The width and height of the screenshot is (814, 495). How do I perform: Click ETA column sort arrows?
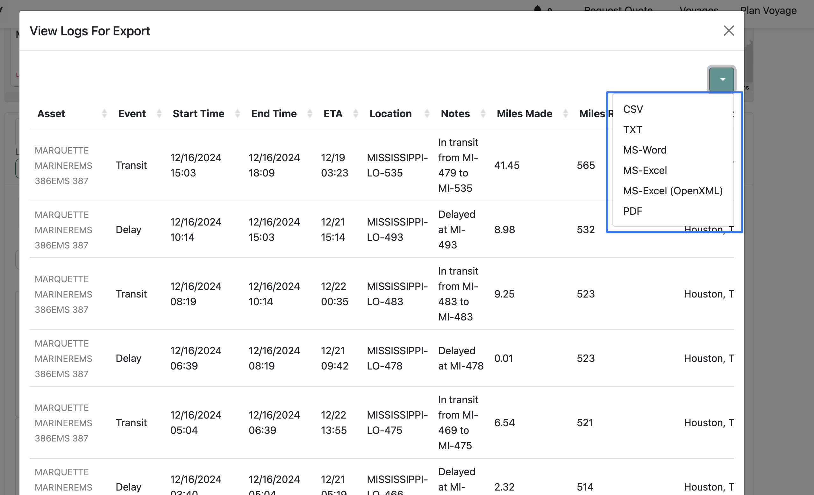click(x=356, y=114)
